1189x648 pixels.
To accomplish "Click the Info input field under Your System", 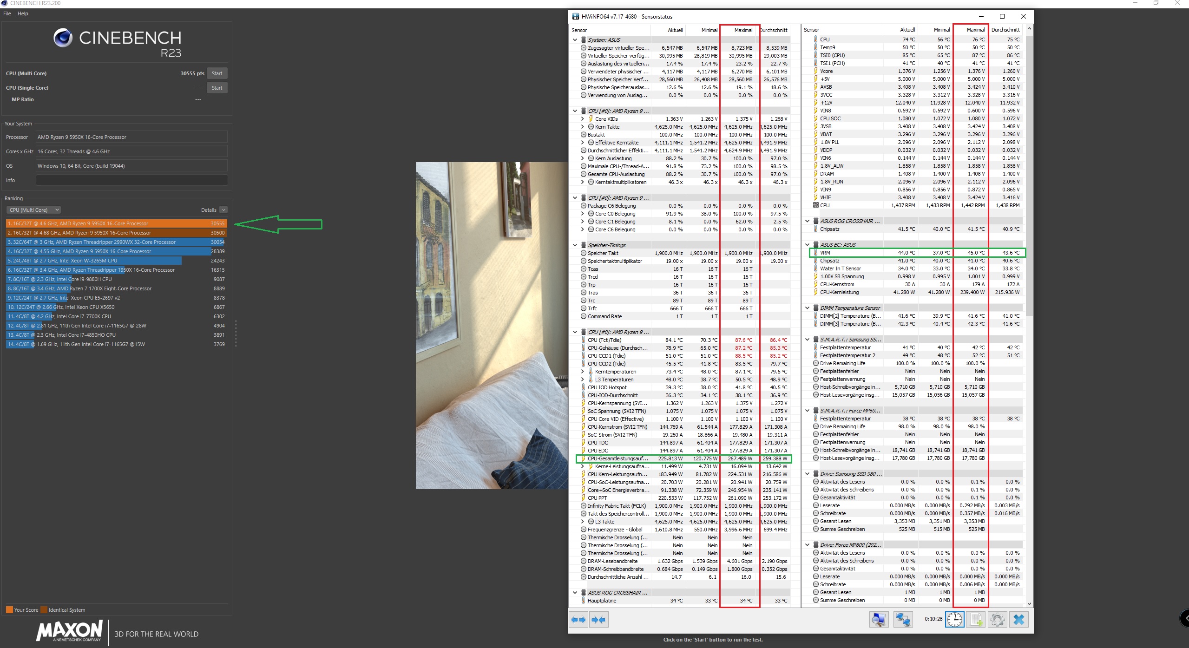I will click(131, 180).
